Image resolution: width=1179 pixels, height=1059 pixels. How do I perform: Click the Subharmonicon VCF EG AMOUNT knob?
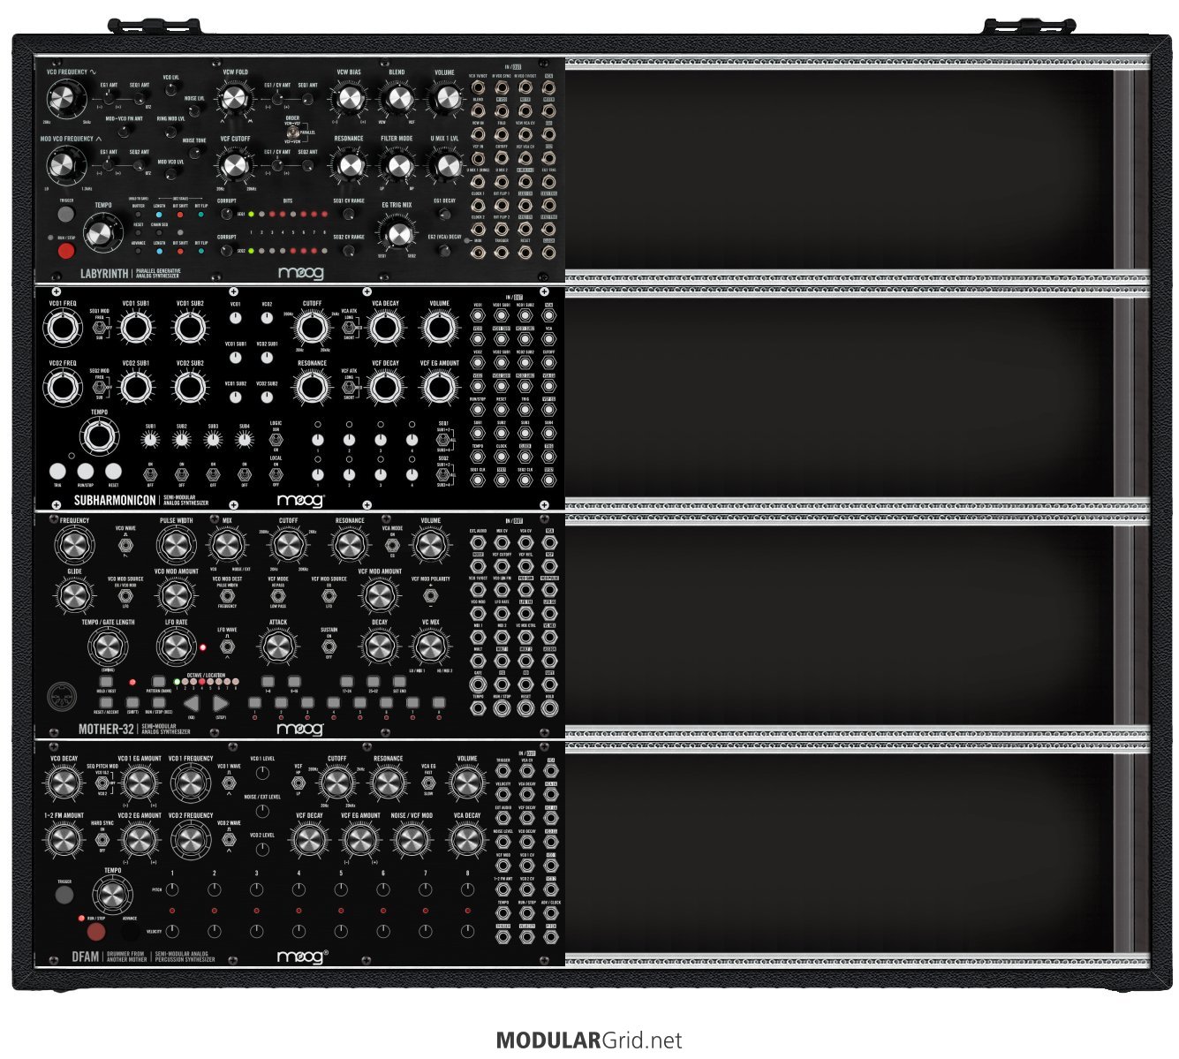(440, 387)
